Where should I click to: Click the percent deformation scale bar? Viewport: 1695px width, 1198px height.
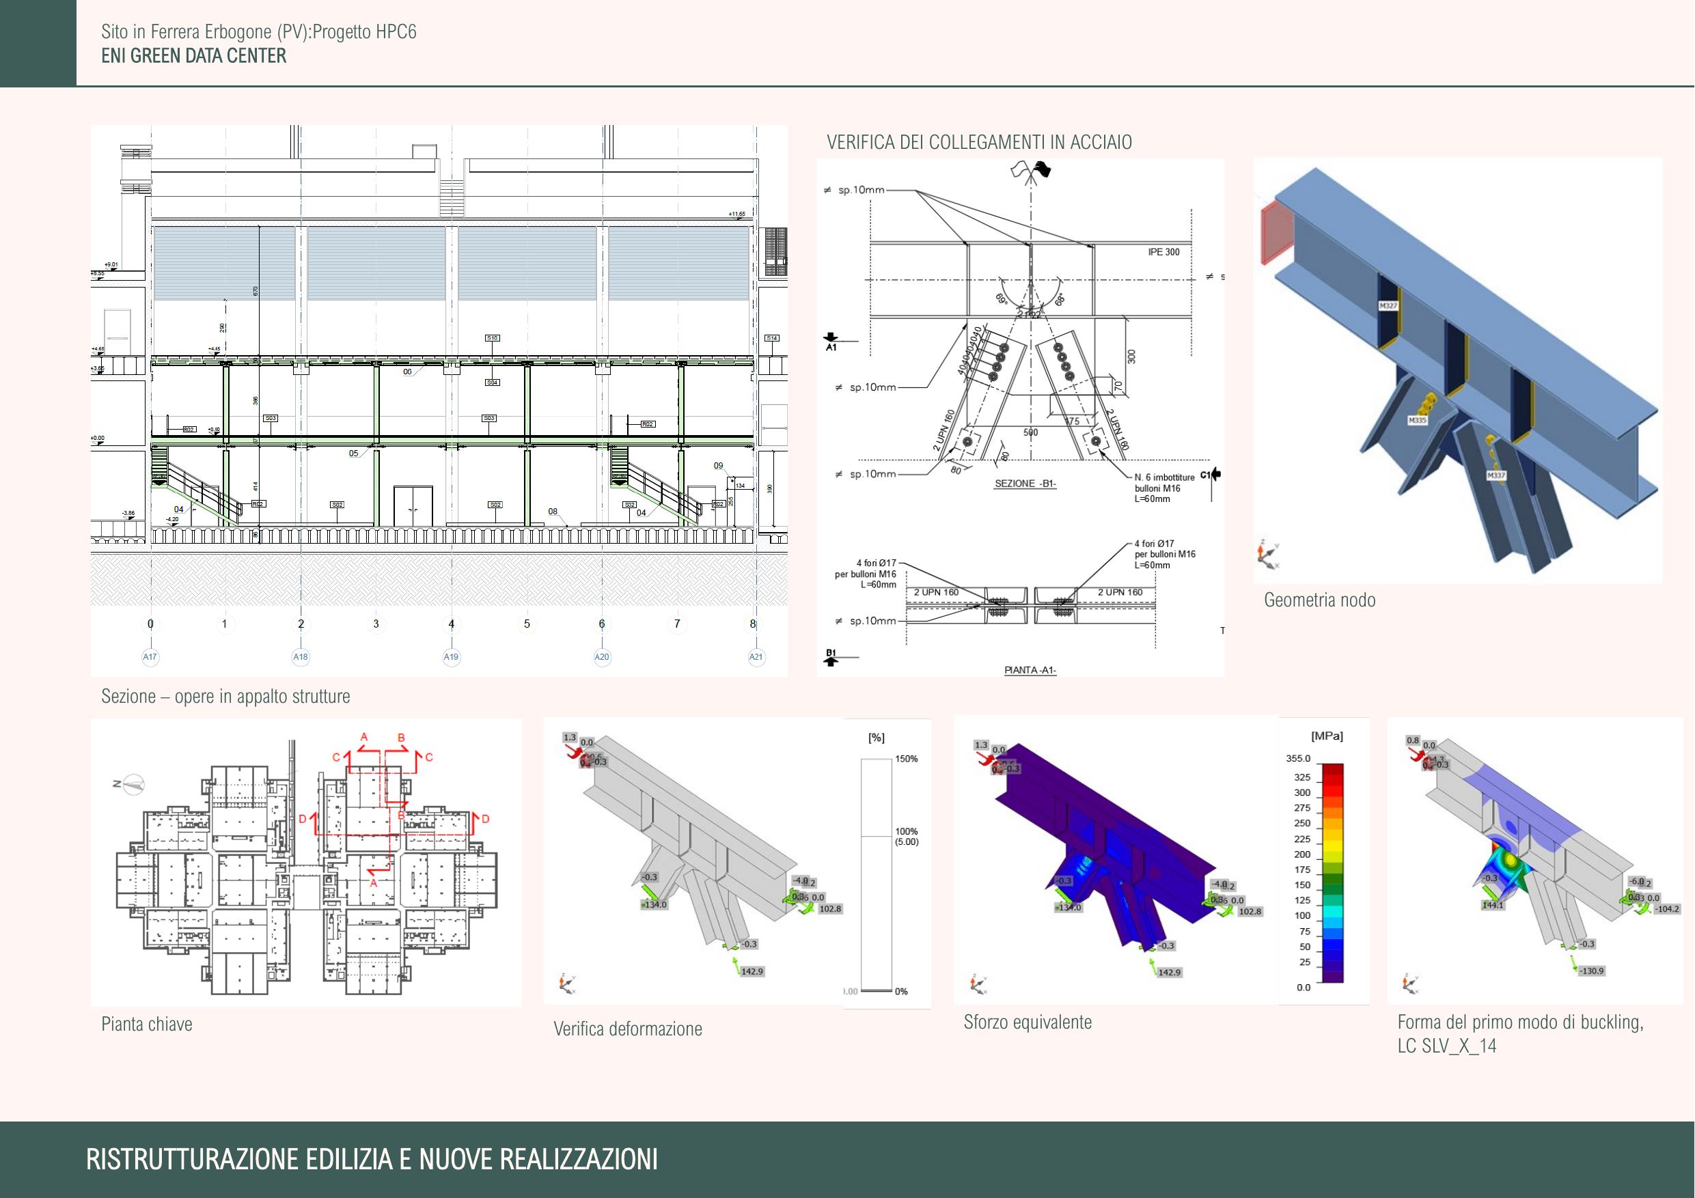[x=877, y=875]
